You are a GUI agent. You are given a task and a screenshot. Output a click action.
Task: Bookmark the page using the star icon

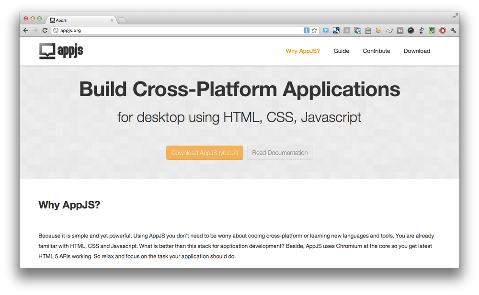point(314,30)
